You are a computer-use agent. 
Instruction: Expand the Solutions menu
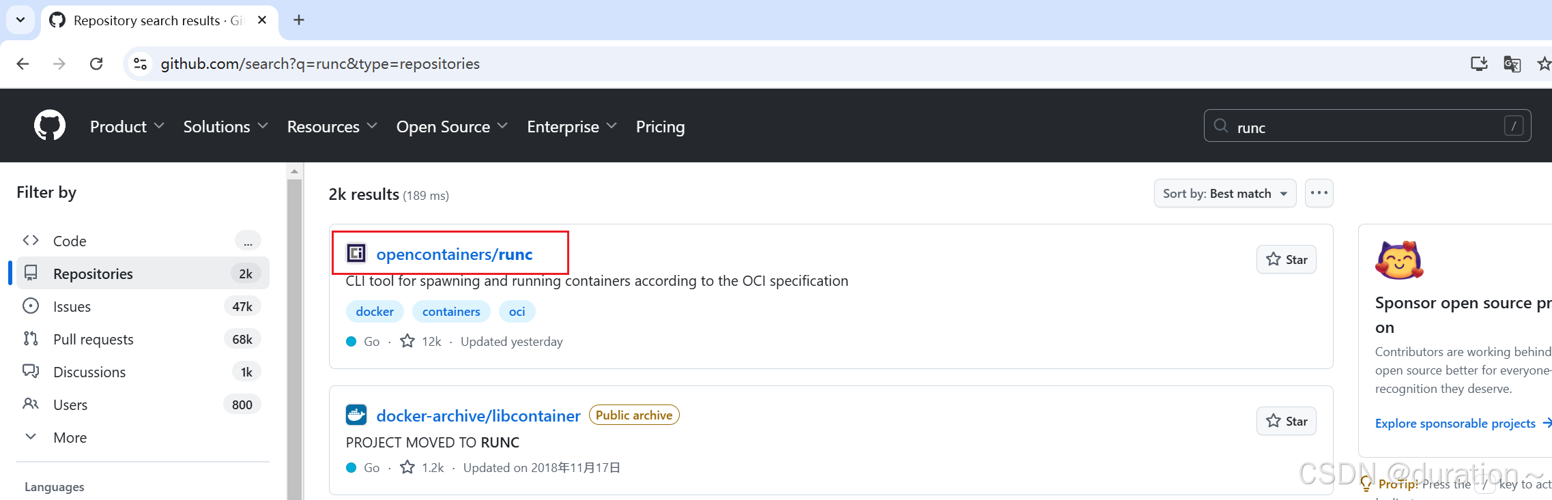pos(225,126)
